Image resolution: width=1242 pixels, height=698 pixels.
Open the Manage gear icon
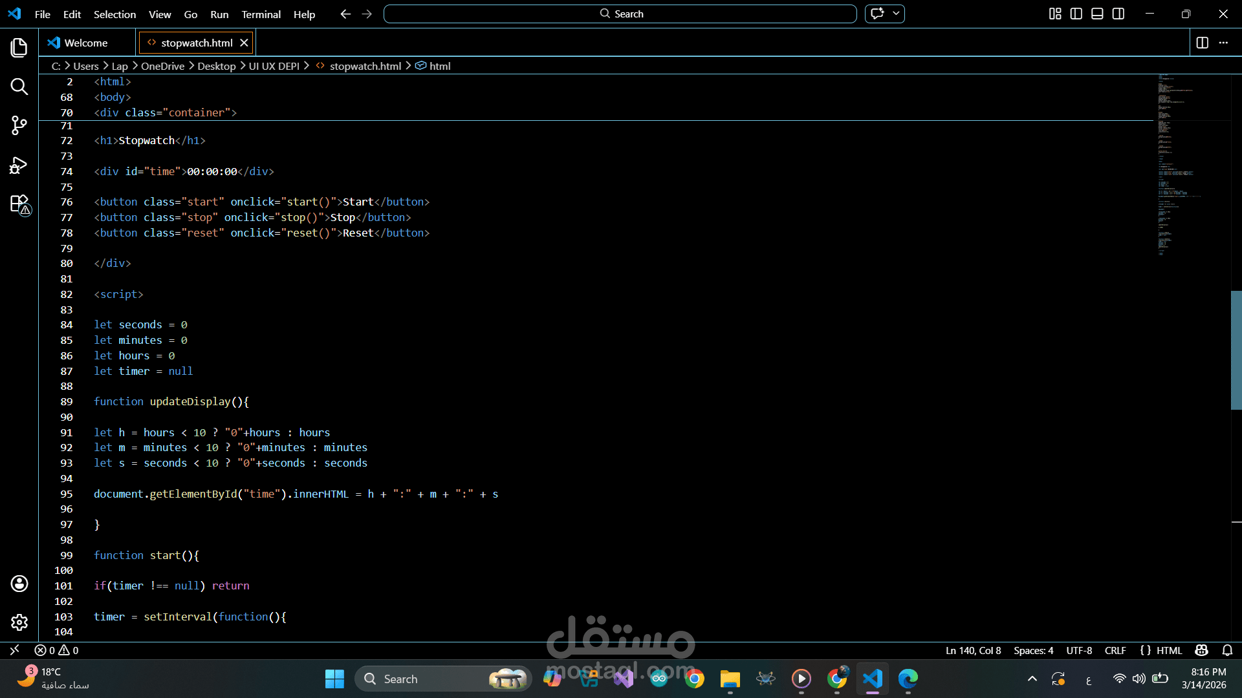click(x=19, y=622)
